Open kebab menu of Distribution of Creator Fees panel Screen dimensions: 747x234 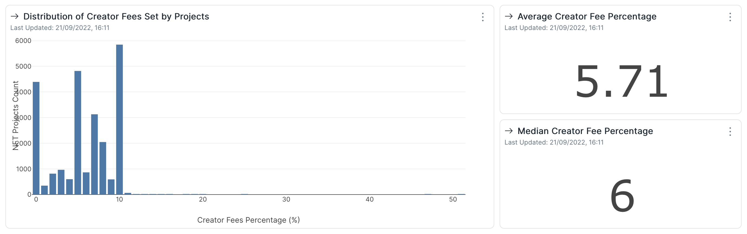(x=483, y=17)
